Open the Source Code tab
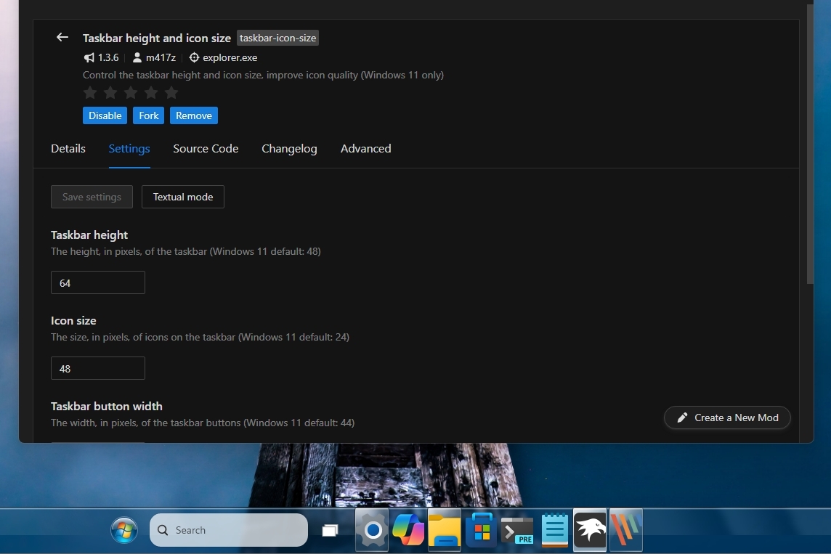This screenshot has width=831, height=554. point(206,148)
